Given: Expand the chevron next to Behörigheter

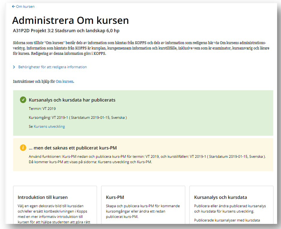Looking at the screenshot, I should point(14,67).
